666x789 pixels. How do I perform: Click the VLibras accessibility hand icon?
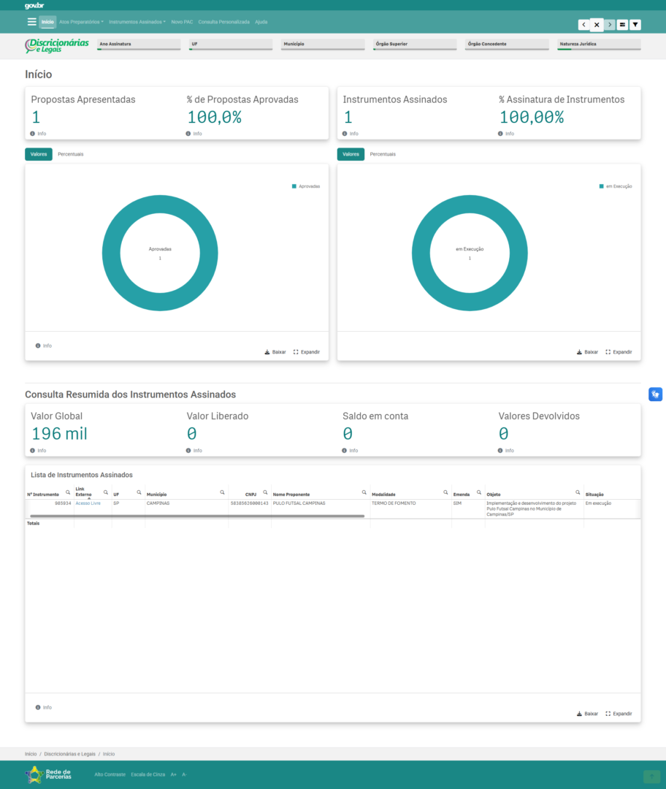pyautogui.click(x=655, y=394)
